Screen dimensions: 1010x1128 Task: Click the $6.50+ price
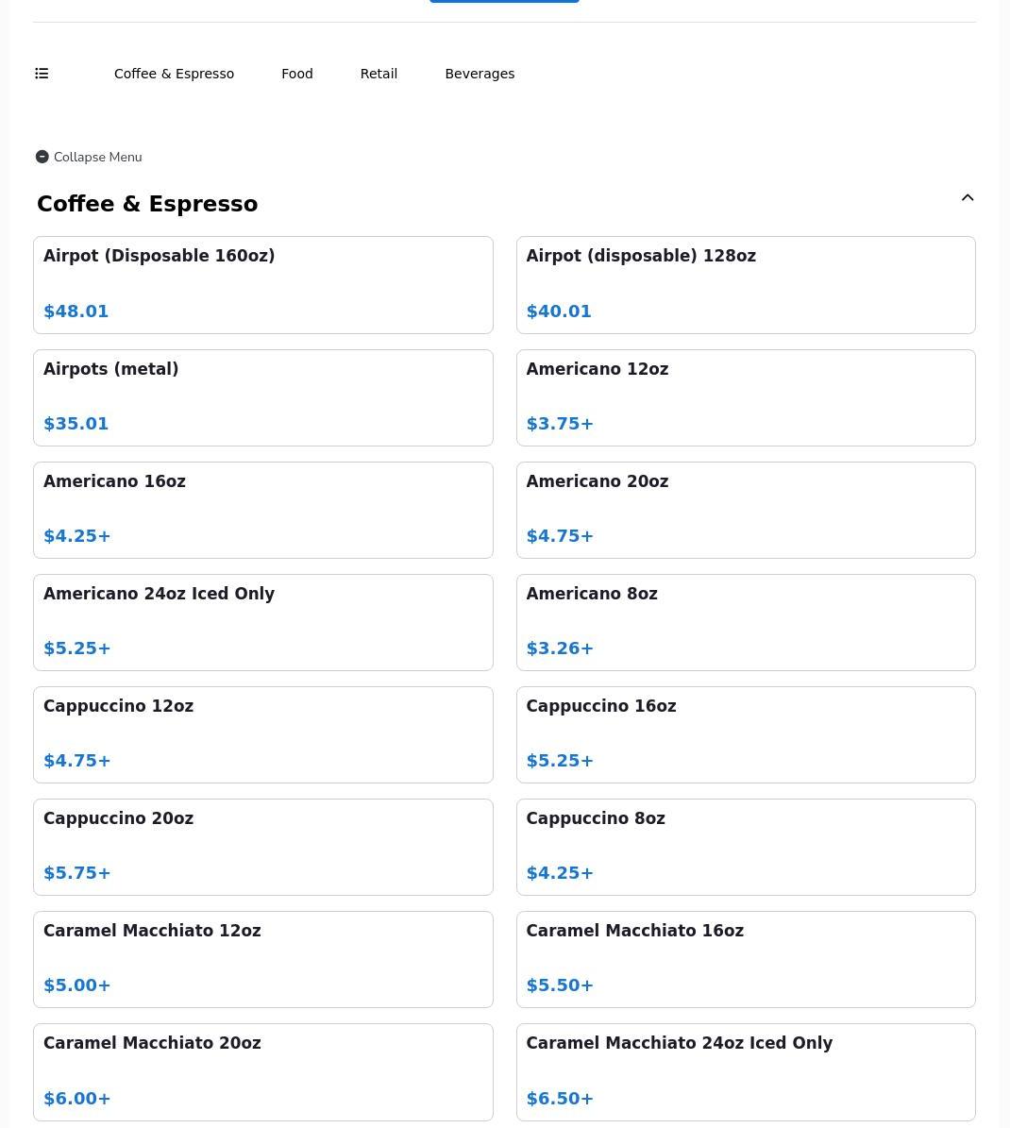point(560,1099)
